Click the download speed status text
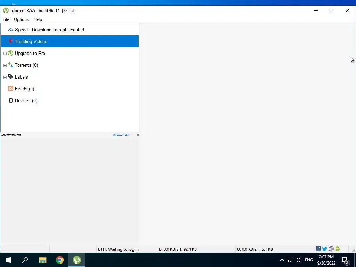Viewport: 356px width, 267px height. click(x=178, y=249)
